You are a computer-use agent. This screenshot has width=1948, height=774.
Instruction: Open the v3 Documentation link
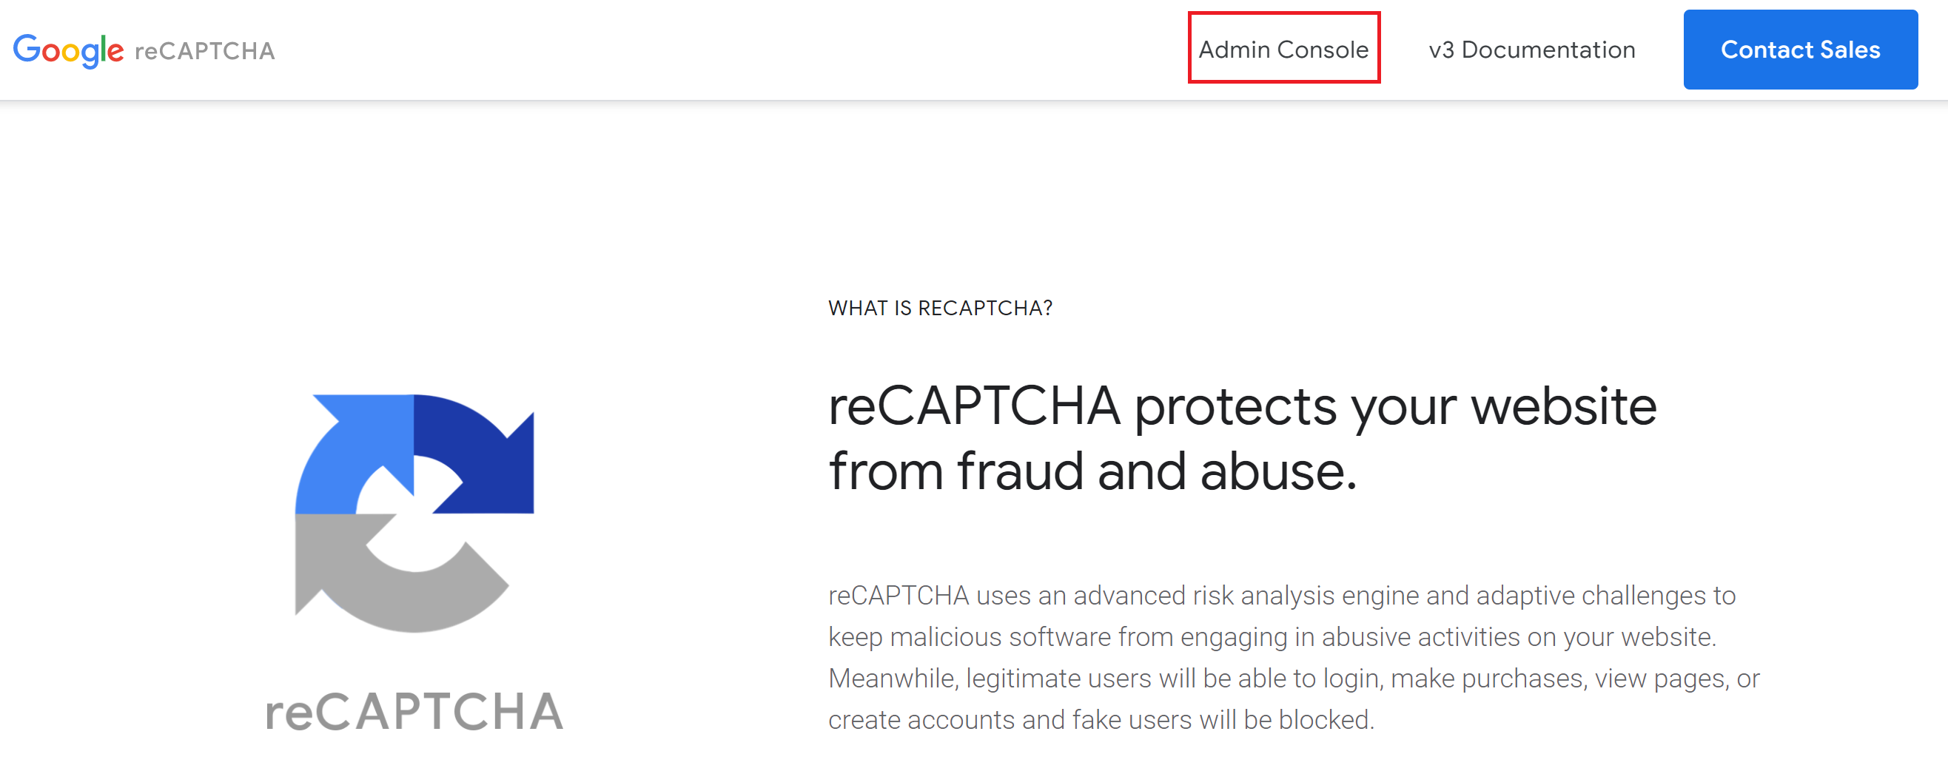tap(1531, 50)
